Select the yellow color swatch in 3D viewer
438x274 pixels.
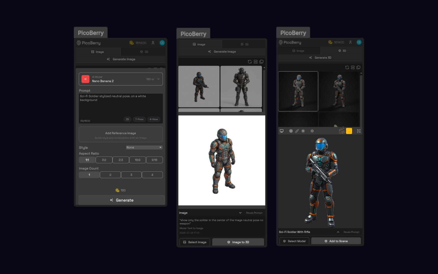tap(349, 131)
